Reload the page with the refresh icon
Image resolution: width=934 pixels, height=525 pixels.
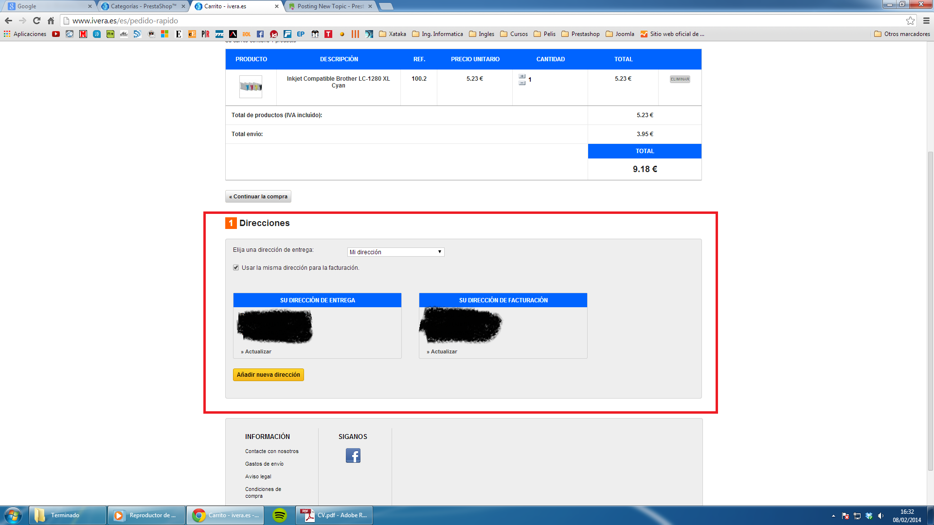(36, 20)
